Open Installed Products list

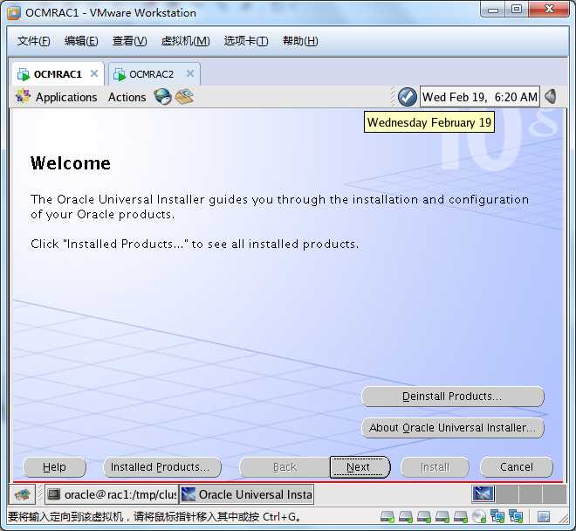(162, 467)
